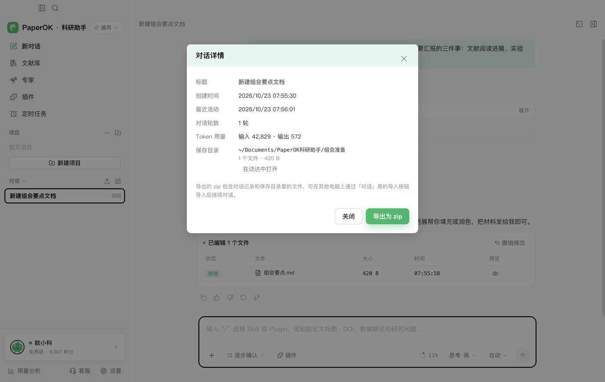The image size is (605, 382).
Task: Toggle the right side panel icon
Action: 593,24
